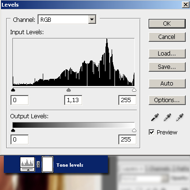The width and height of the screenshot is (190, 190).
Task: Click the input midtone gray slider
Action: (x=68, y=90)
